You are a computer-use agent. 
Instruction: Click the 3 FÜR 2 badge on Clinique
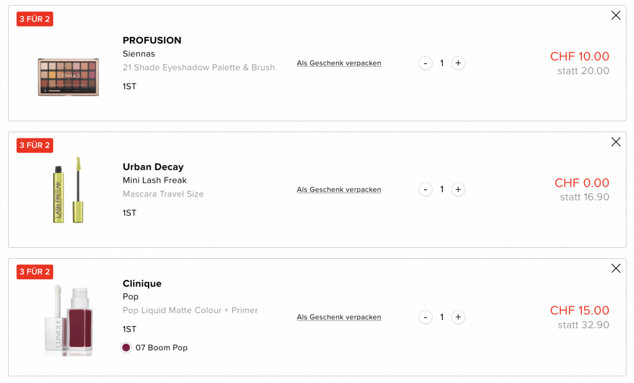click(x=35, y=272)
